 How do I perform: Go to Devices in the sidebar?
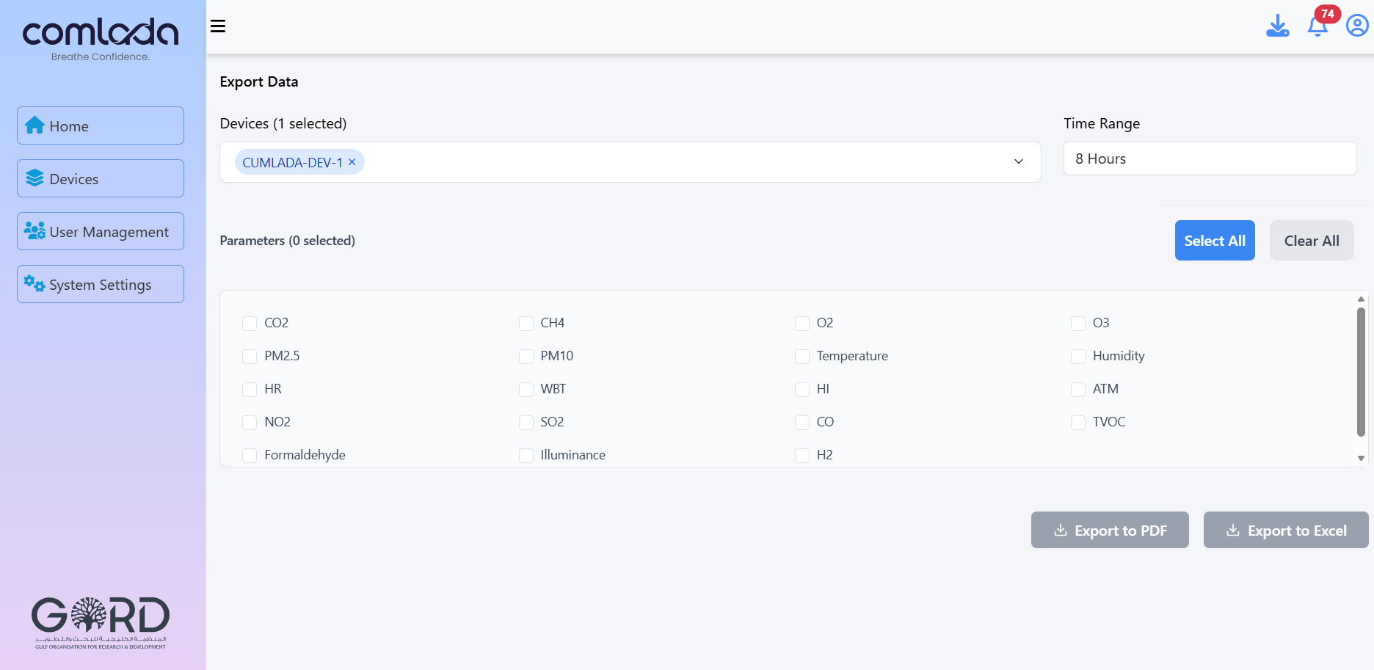coord(101,178)
